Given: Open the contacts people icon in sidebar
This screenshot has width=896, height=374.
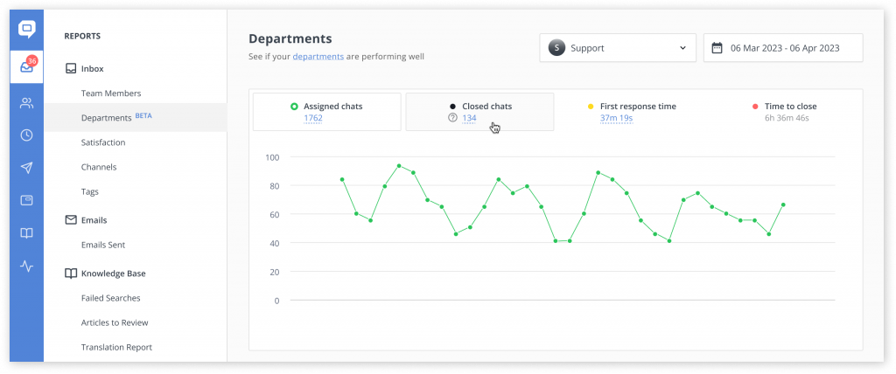Looking at the screenshot, I should click(27, 103).
